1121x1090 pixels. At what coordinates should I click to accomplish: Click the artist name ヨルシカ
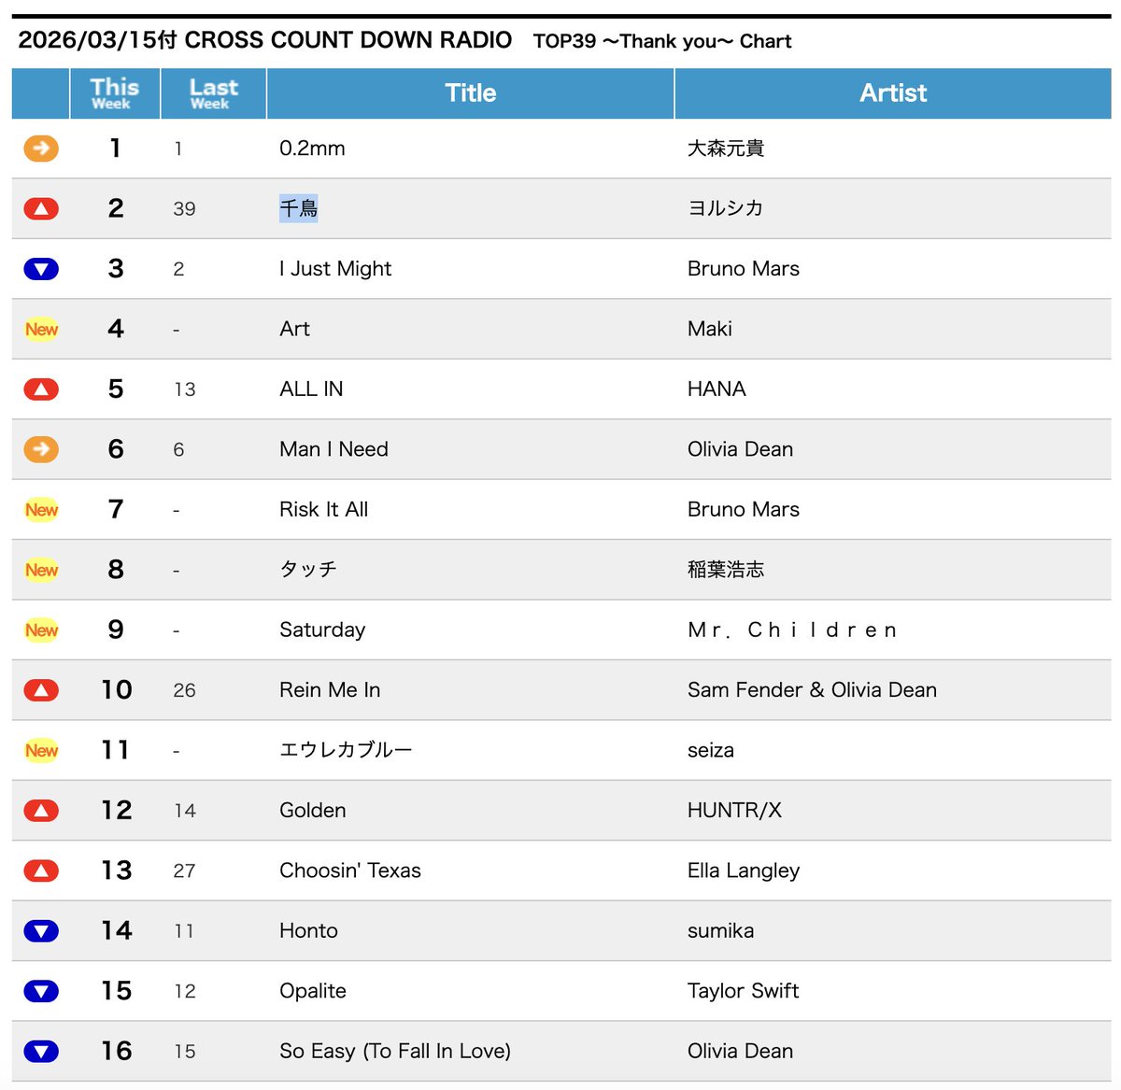[x=726, y=208]
